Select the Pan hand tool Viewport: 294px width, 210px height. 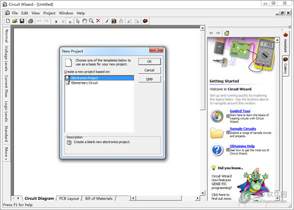click(x=84, y=21)
